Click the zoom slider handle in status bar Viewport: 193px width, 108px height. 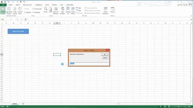[179, 106]
